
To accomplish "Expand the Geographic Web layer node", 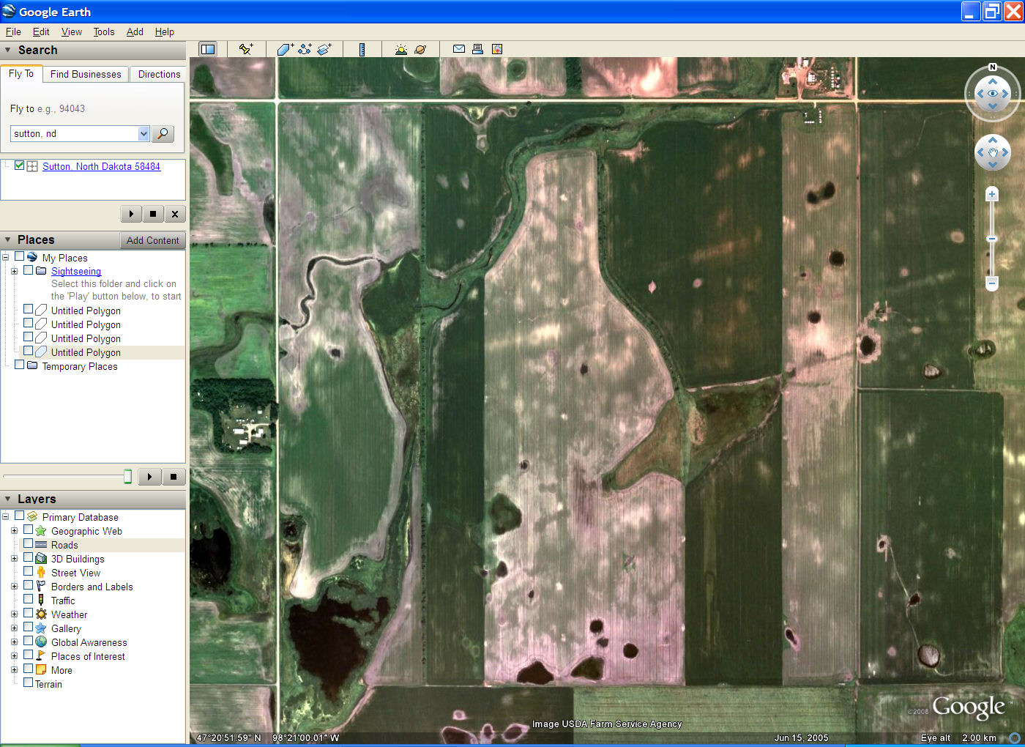I will [14, 530].
